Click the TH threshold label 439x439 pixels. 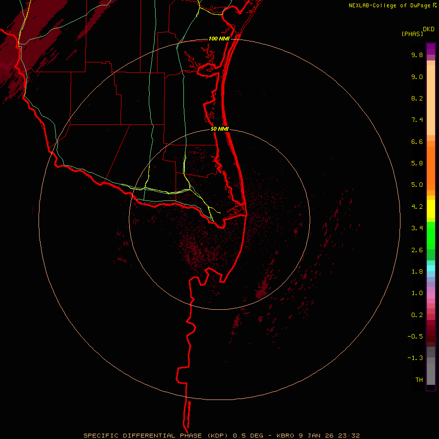click(419, 380)
